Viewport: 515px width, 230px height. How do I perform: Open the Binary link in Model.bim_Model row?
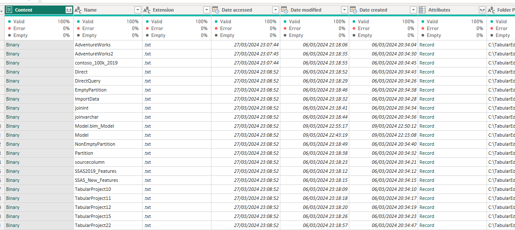click(x=13, y=126)
